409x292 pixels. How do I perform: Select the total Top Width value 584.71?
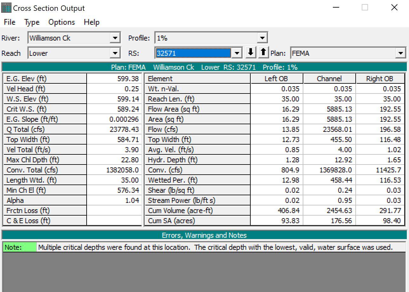[114, 140]
